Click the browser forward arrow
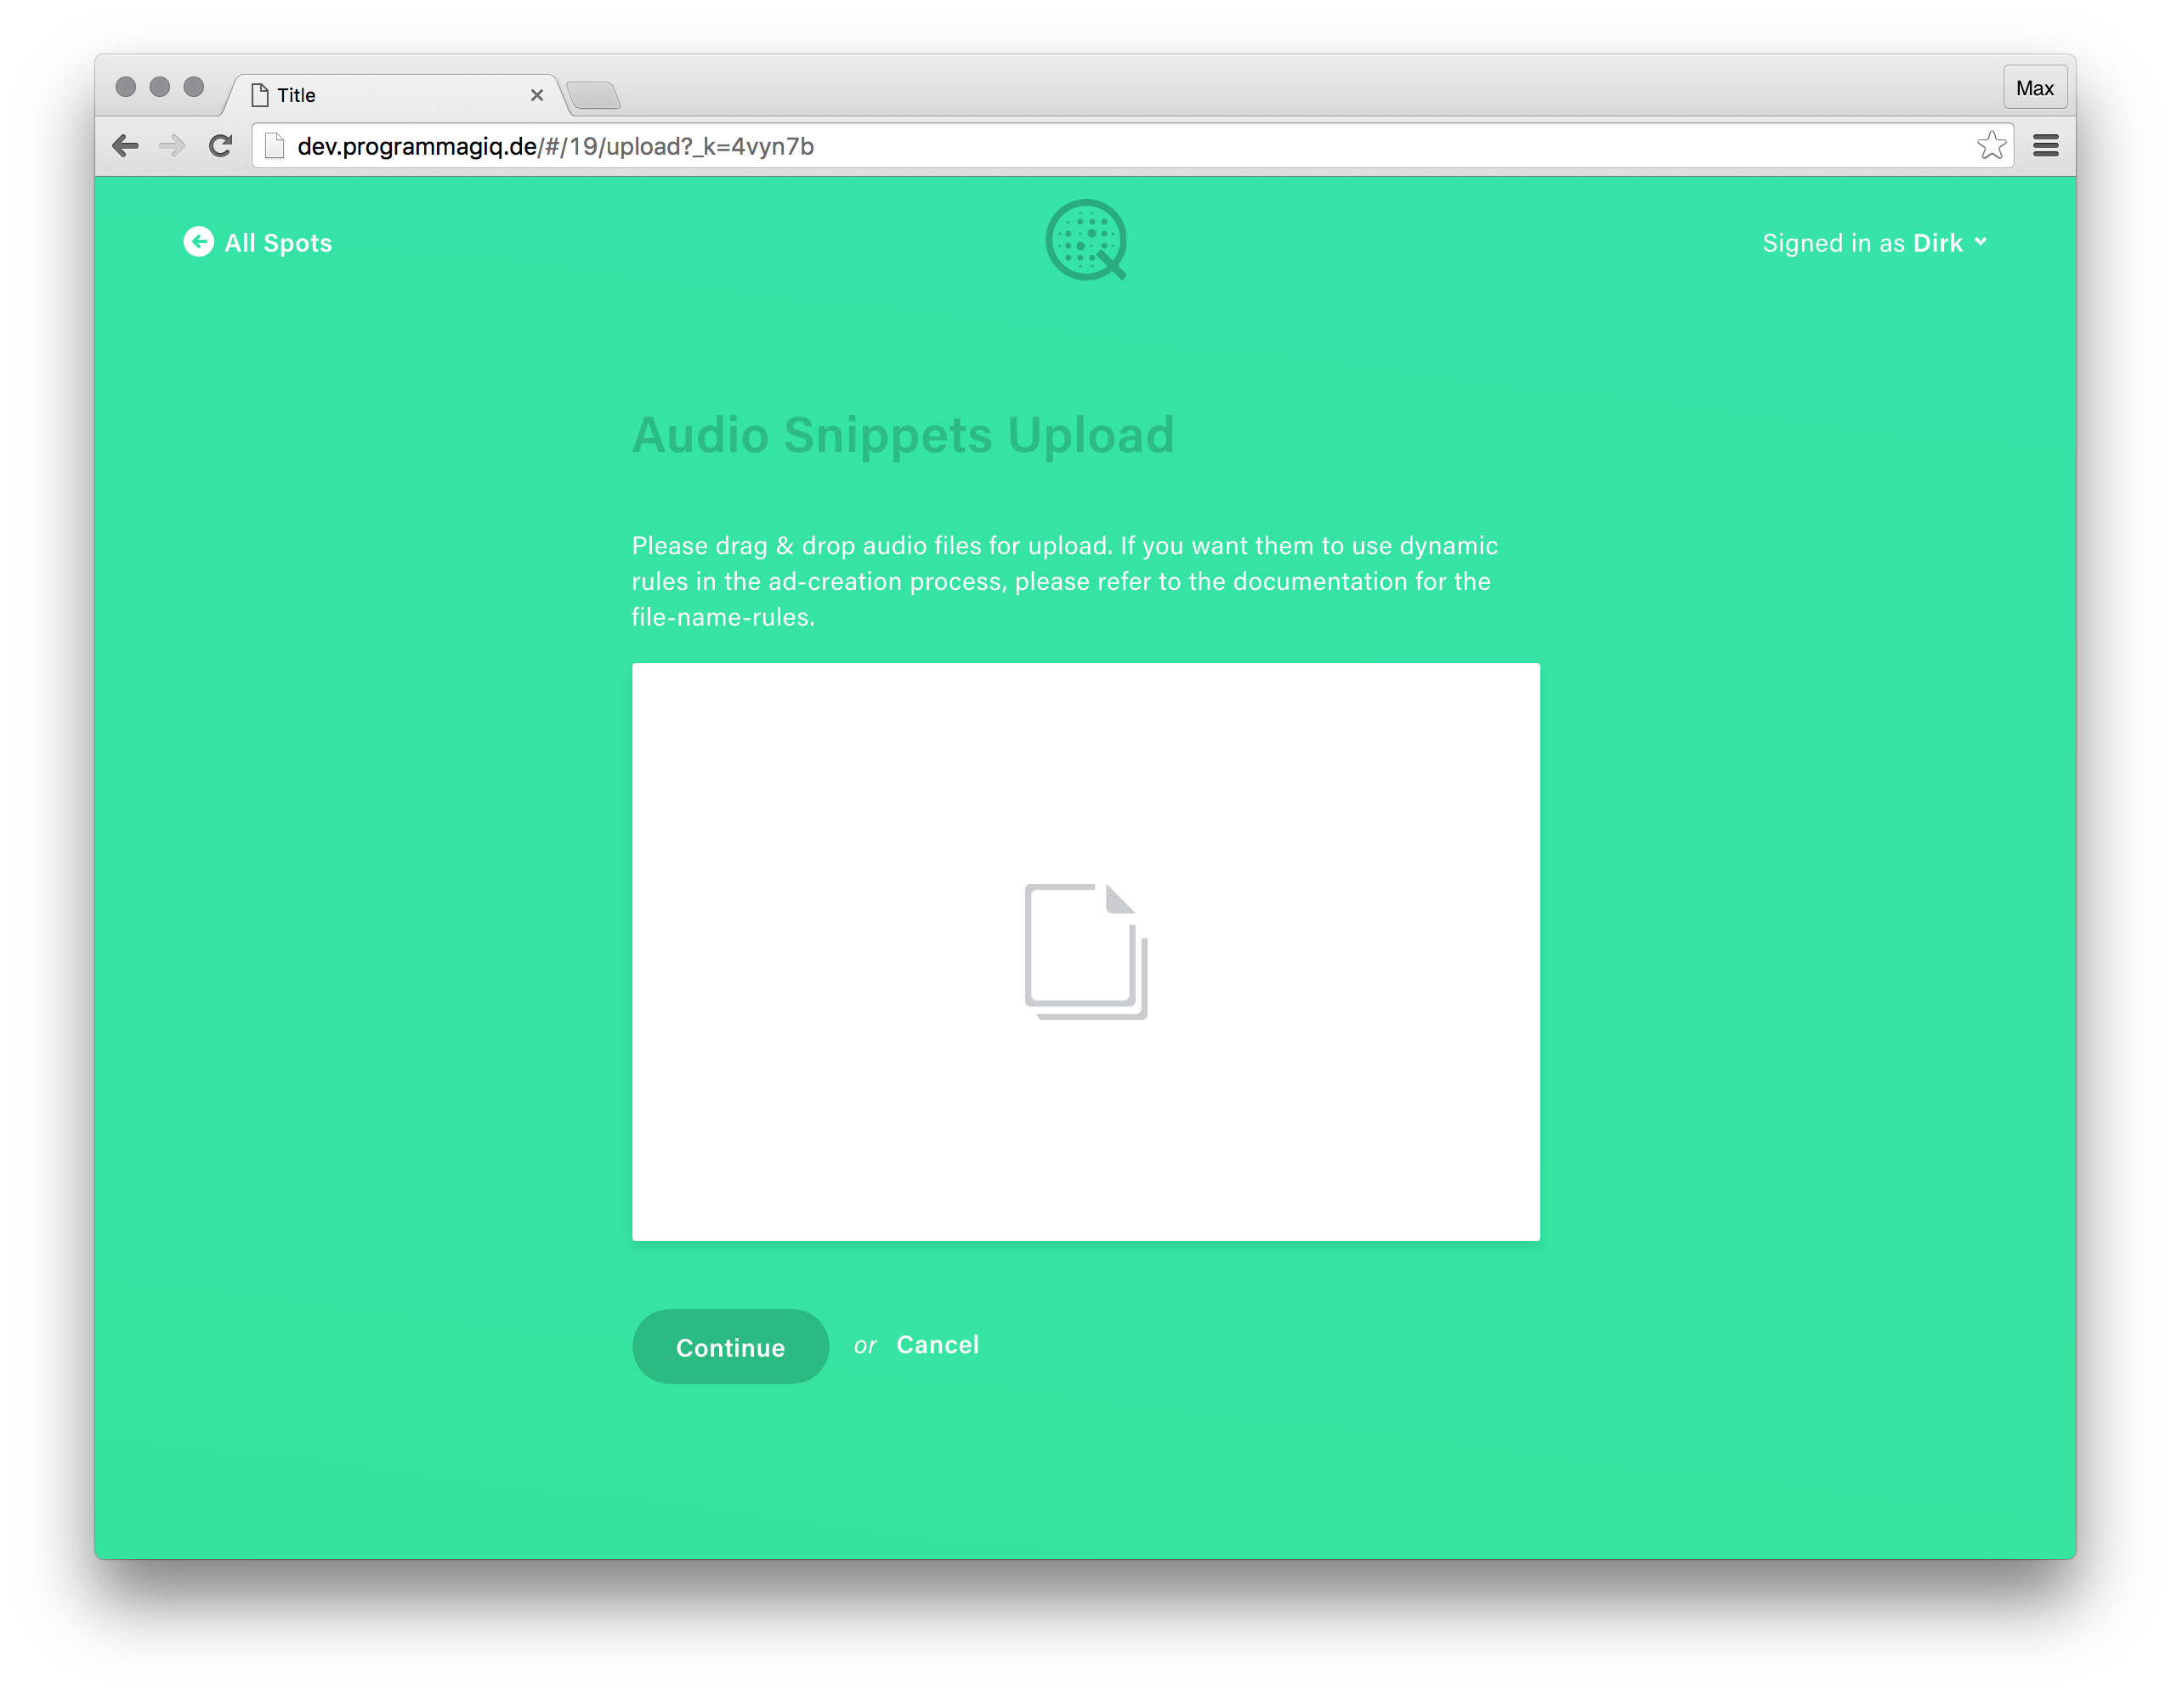The image size is (2171, 1695). click(172, 146)
